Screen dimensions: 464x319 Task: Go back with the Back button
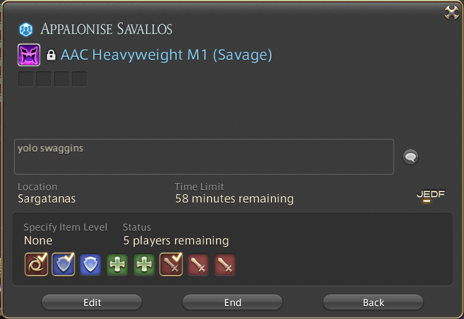(x=373, y=303)
